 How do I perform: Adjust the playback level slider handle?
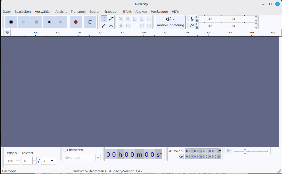(x=256, y=26)
